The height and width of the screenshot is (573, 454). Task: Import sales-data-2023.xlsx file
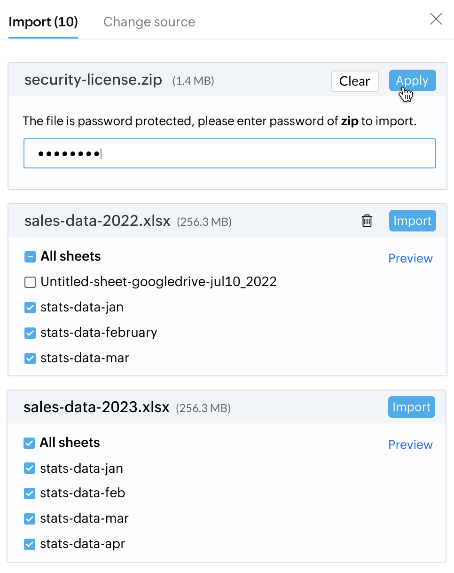point(411,407)
